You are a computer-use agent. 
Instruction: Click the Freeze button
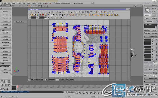pos(147,85)
